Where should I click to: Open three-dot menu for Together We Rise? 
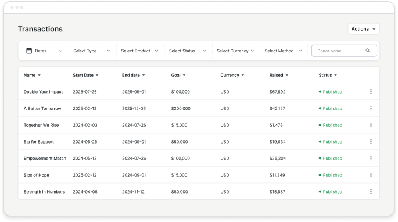pos(371,125)
